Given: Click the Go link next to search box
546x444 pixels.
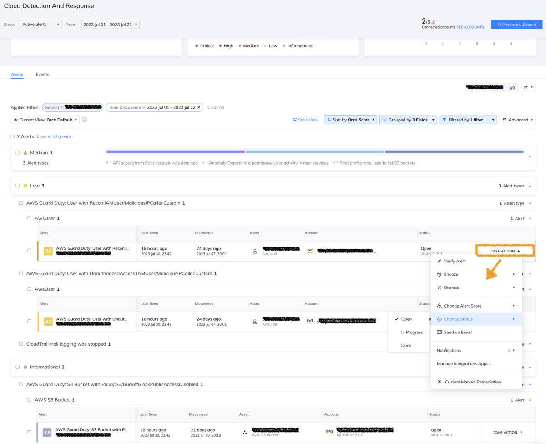Looking at the screenshot, I should coord(512,87).
